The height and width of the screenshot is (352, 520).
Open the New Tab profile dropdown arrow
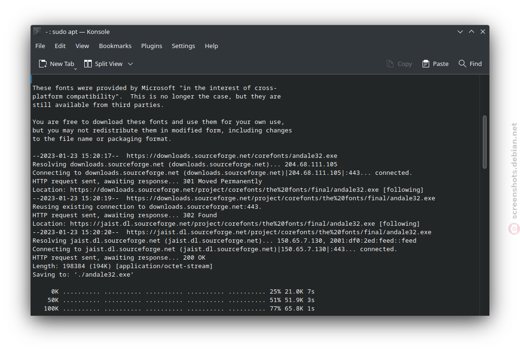(76, 69)
